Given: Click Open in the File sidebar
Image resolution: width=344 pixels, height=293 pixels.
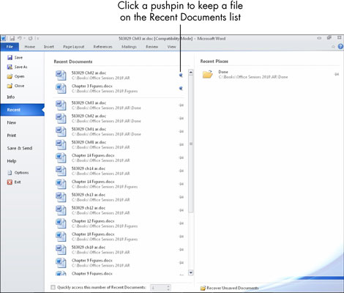Looking at the screenshot, I should point(15,76).
